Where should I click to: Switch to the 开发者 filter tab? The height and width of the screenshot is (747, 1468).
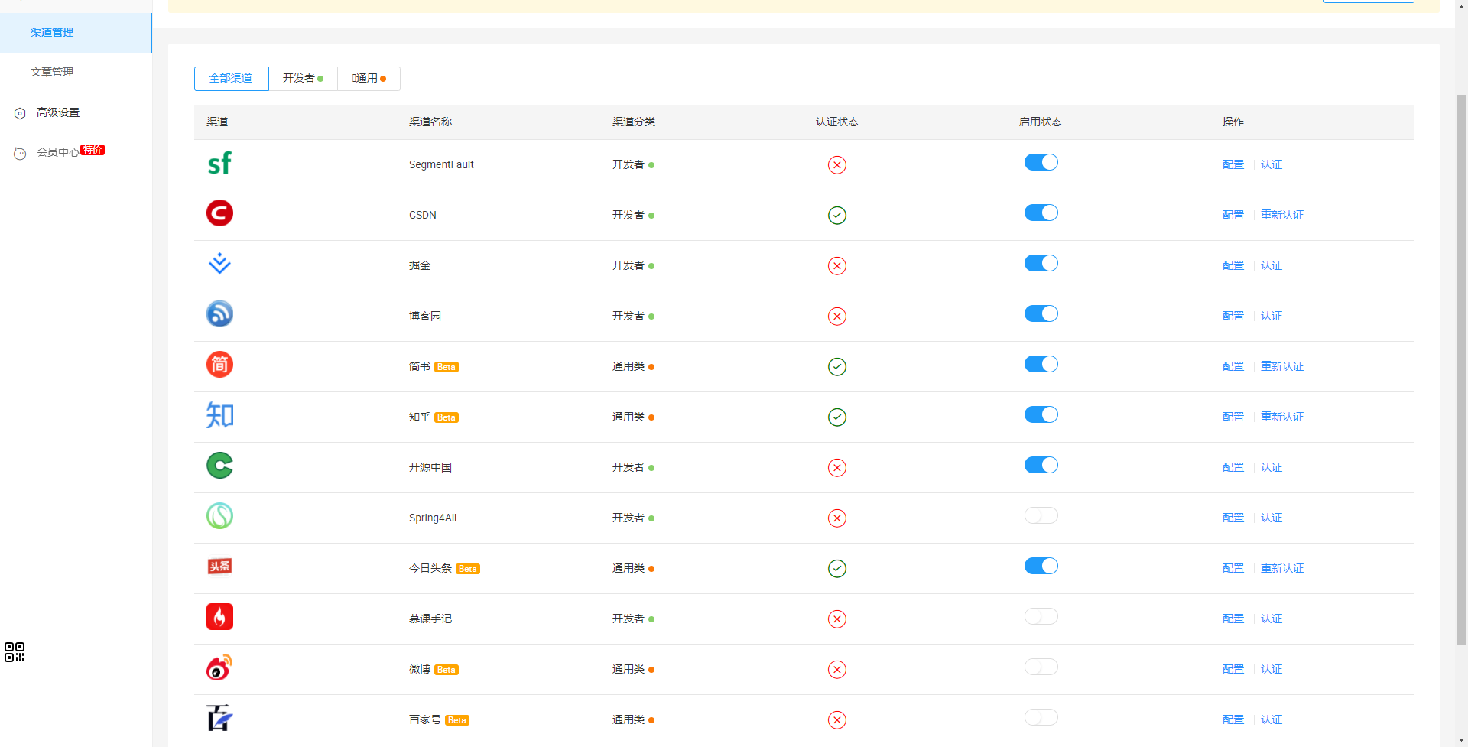point(303,79)
